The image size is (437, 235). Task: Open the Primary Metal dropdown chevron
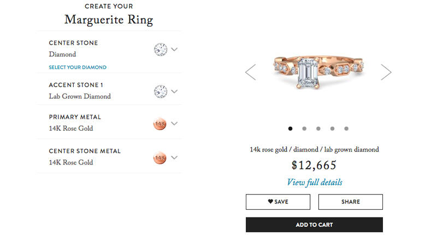click(174, 124)
